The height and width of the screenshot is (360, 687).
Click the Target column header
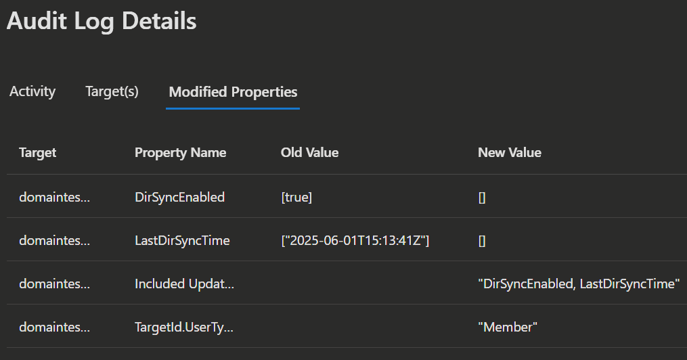click(38, 152)
